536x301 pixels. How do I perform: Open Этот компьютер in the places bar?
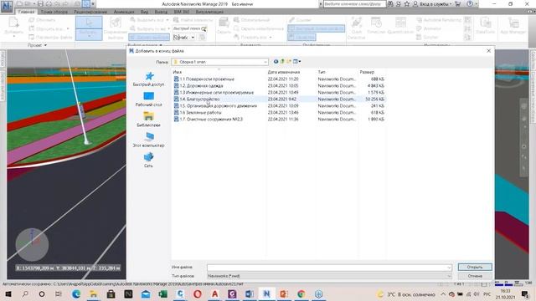coord(149,140)
